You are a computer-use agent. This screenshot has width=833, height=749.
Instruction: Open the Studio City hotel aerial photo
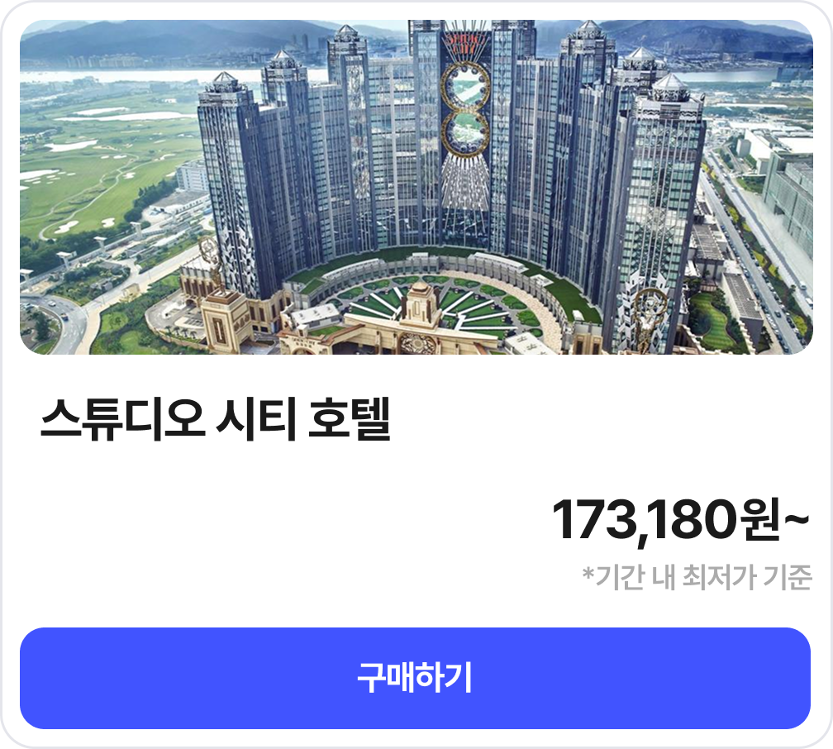416,187
